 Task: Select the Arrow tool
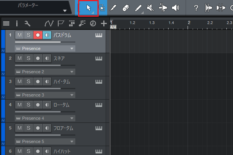[x=88, y=8]
